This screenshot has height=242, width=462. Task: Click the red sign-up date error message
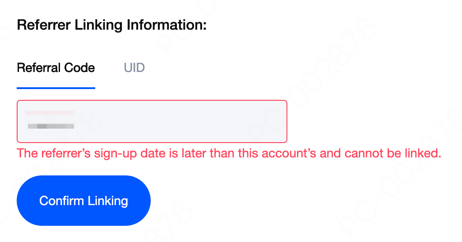coord(228,153)
